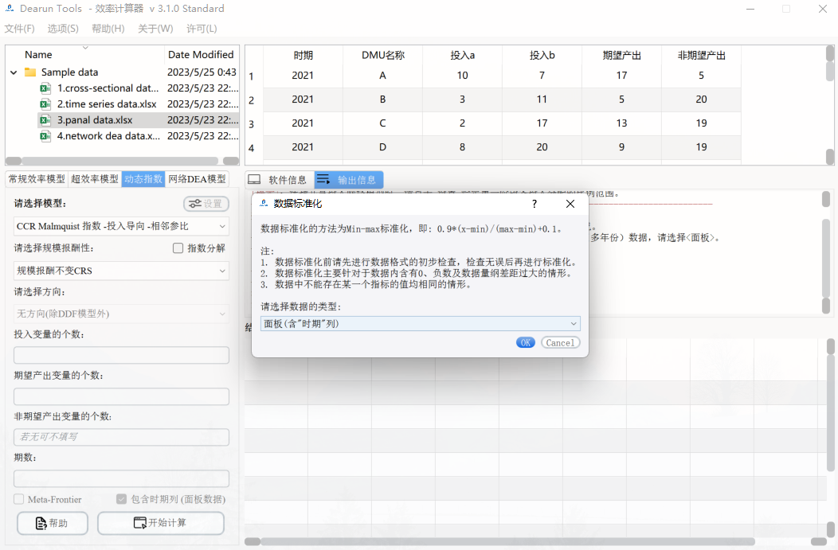This screenshot has height=550, width=838.
Task: Click the question mark help icon in dialog
Action: coord(534,204)
